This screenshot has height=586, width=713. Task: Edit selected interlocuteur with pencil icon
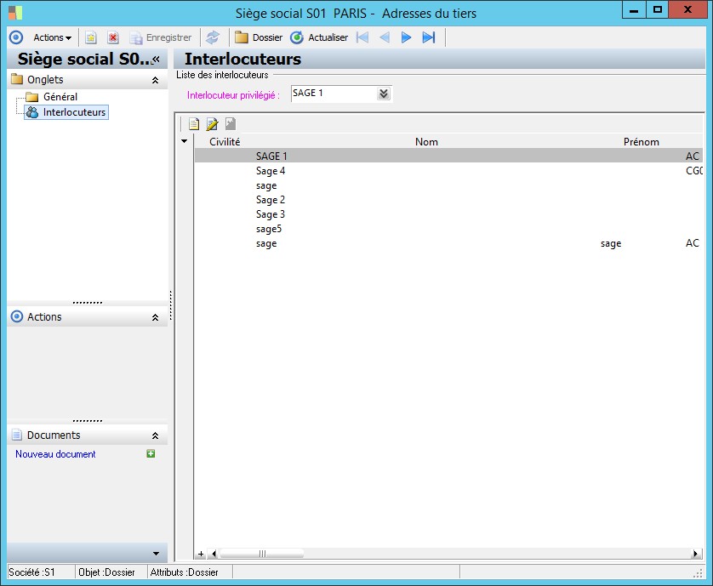[x=212, y=124]
